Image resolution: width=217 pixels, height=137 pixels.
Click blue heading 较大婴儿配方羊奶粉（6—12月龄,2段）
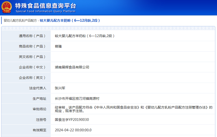point(70,20)
